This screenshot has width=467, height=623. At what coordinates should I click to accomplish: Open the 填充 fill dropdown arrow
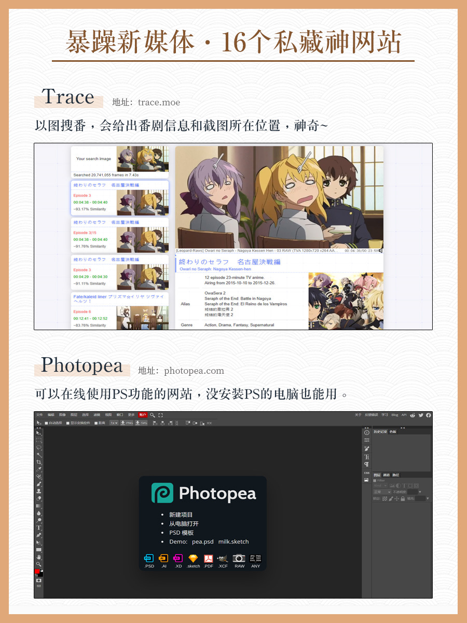coord(428,498)
